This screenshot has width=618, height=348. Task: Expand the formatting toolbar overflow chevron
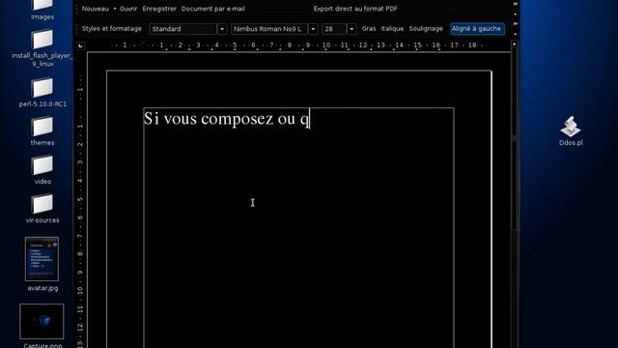[x=515, y=24]
